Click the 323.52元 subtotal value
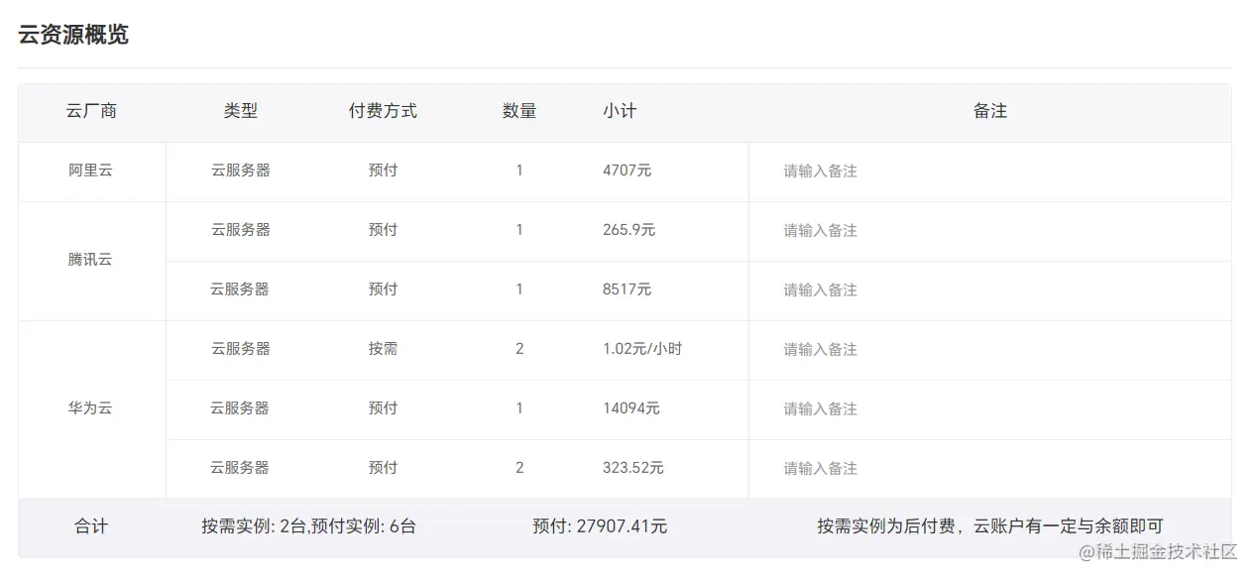This screenshot has height=580, width=1256. pos(633,468)
